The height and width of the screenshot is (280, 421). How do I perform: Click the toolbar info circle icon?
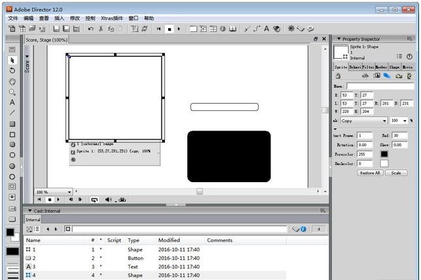pos(223,29)
